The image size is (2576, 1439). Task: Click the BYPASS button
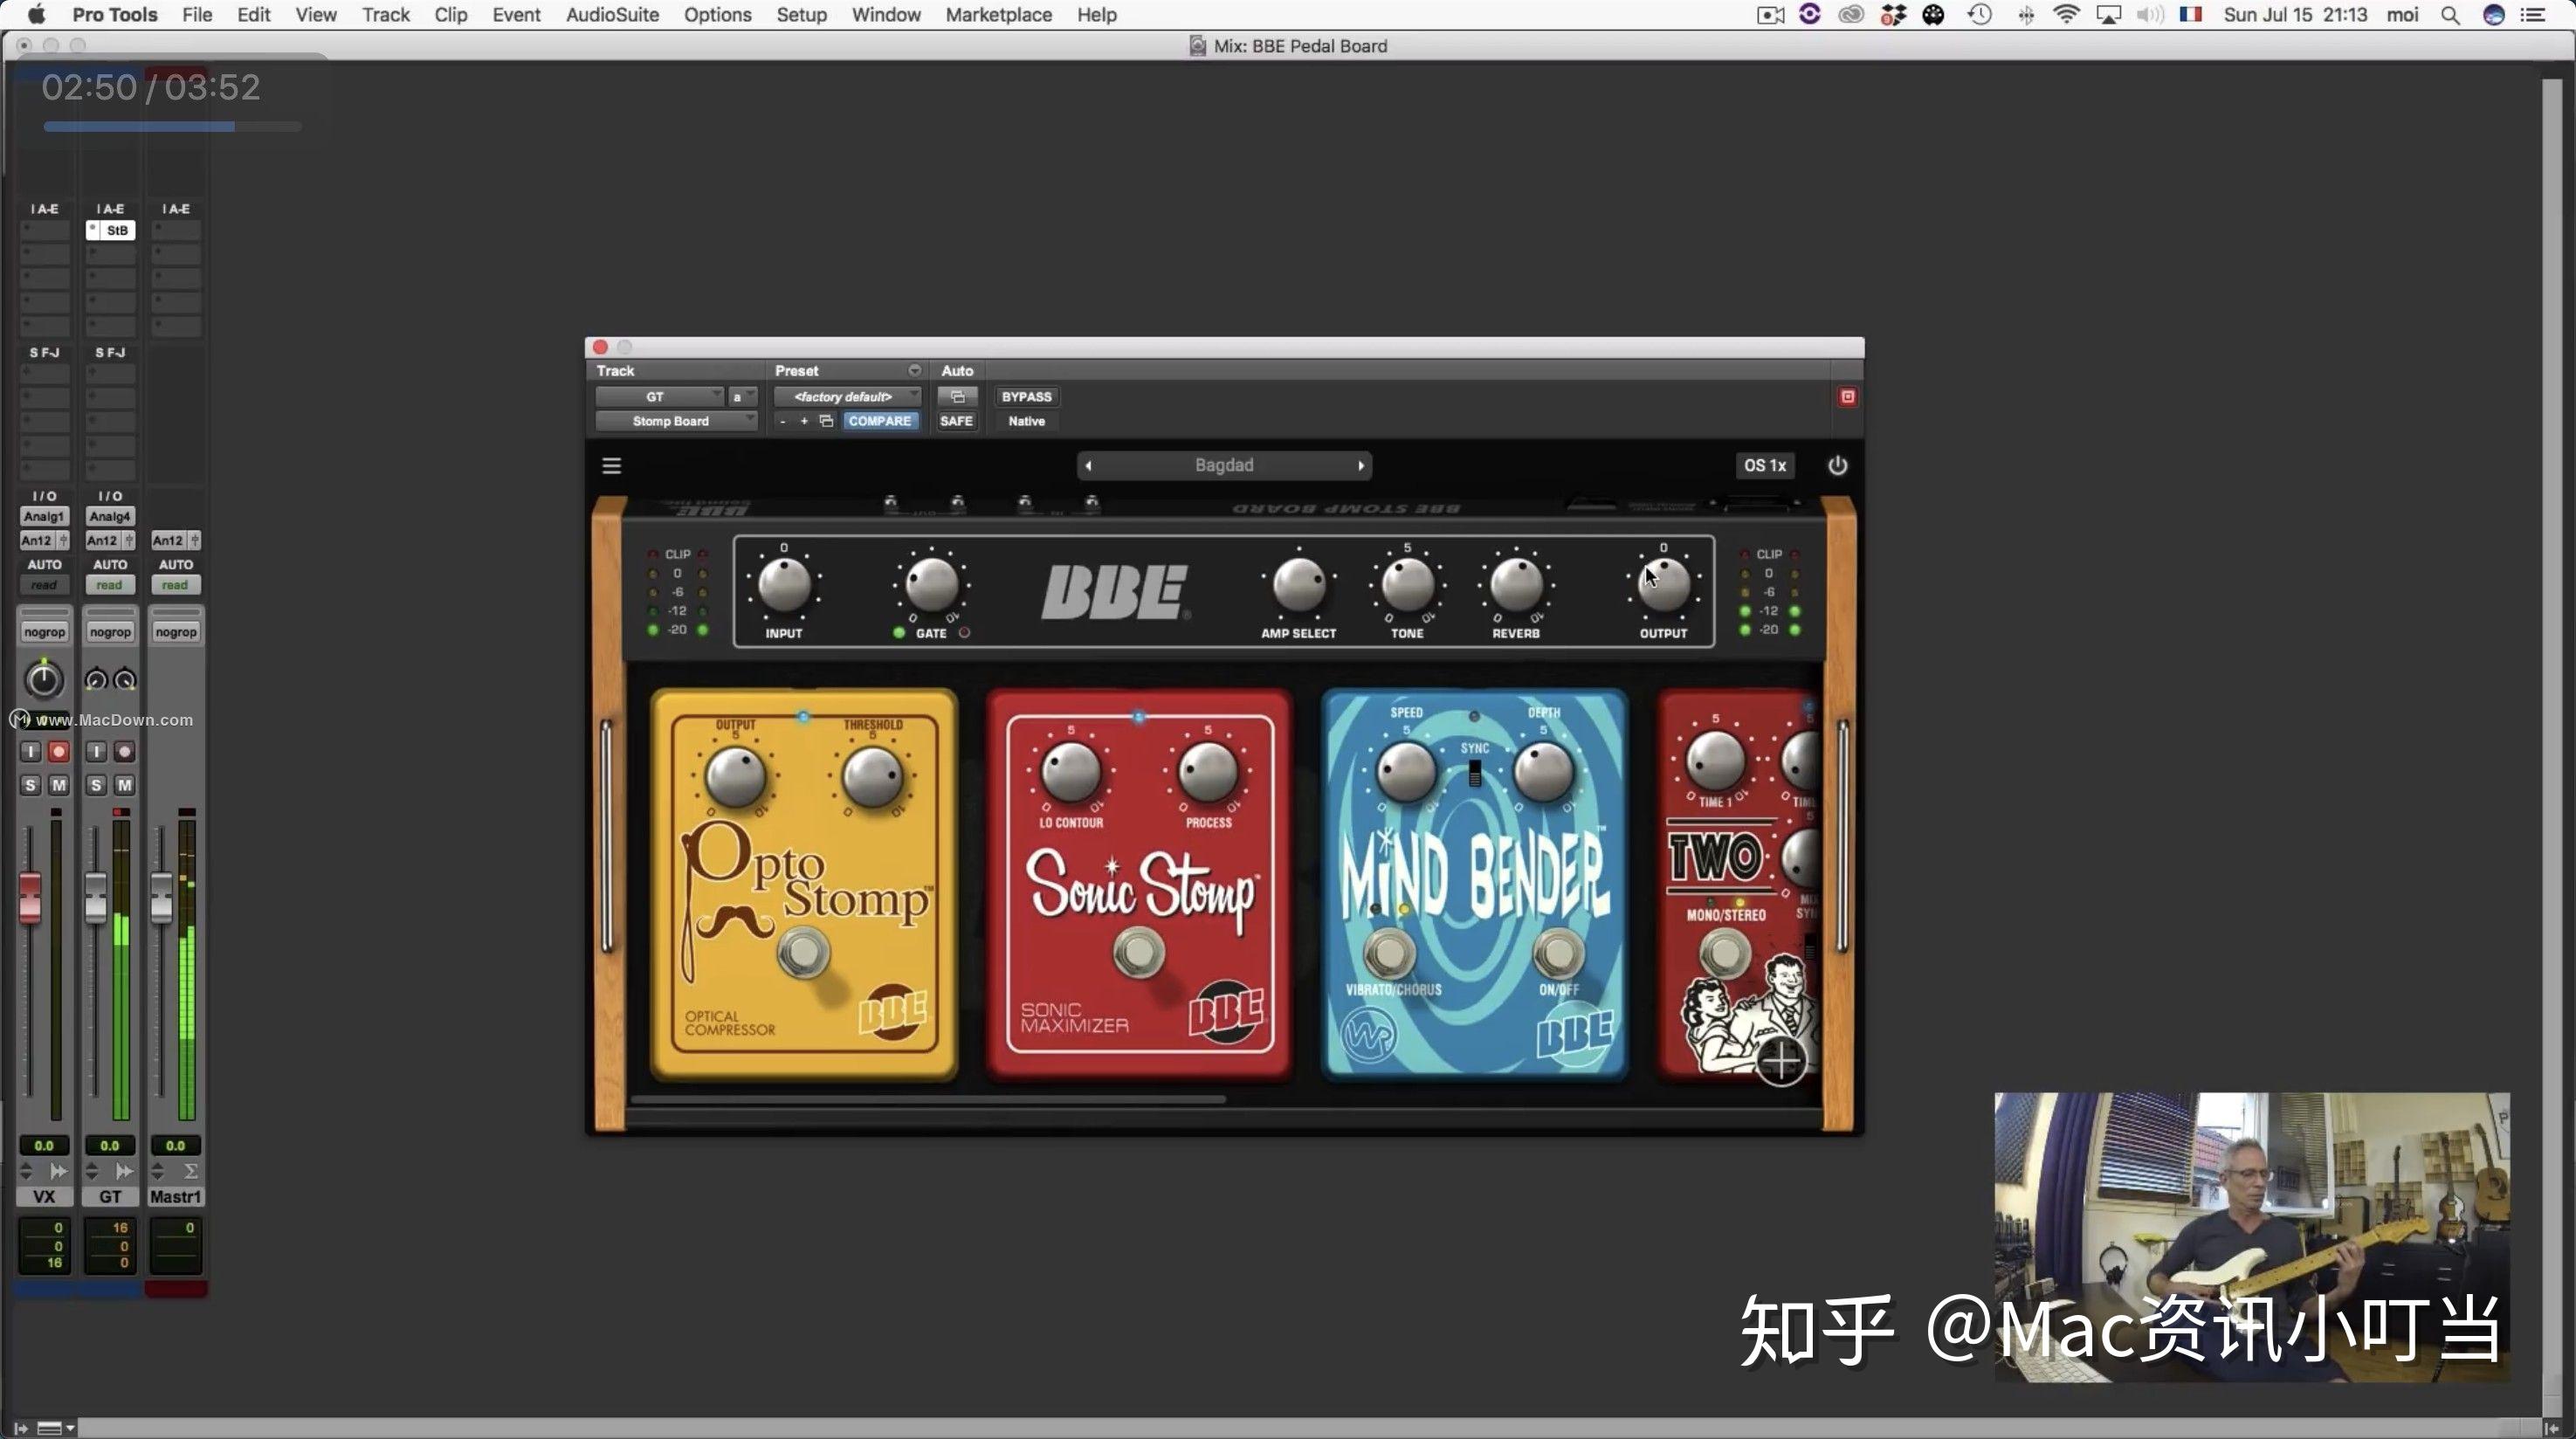1025,396
